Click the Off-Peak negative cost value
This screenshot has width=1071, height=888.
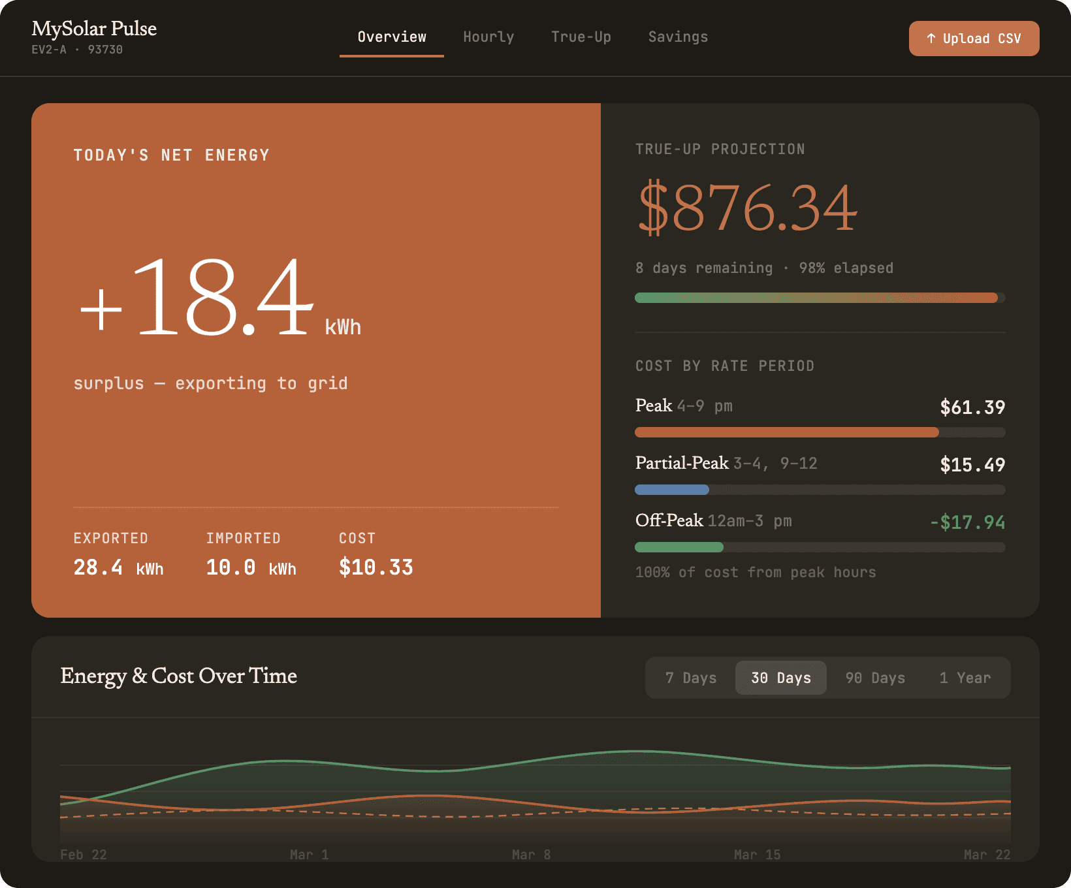[x=967, y=521]
